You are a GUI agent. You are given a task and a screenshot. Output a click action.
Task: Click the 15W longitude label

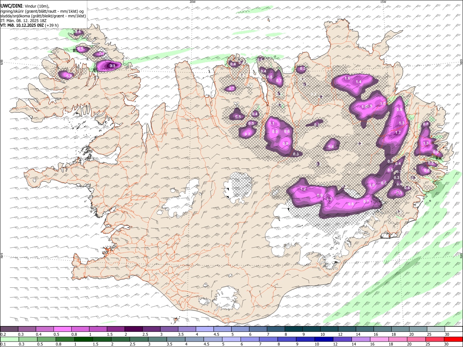coord(383,2)
